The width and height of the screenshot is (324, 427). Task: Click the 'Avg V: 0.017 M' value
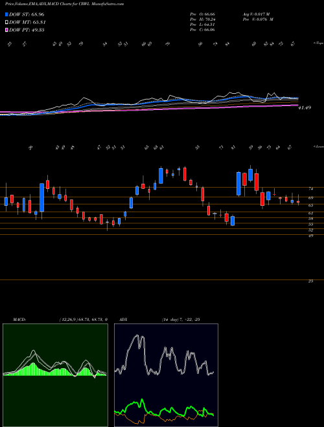257,14
